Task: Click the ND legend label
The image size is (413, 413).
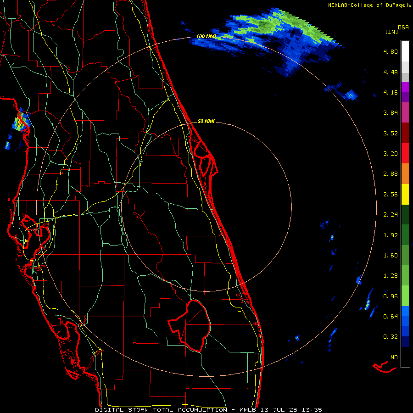Action: (394, 357)
